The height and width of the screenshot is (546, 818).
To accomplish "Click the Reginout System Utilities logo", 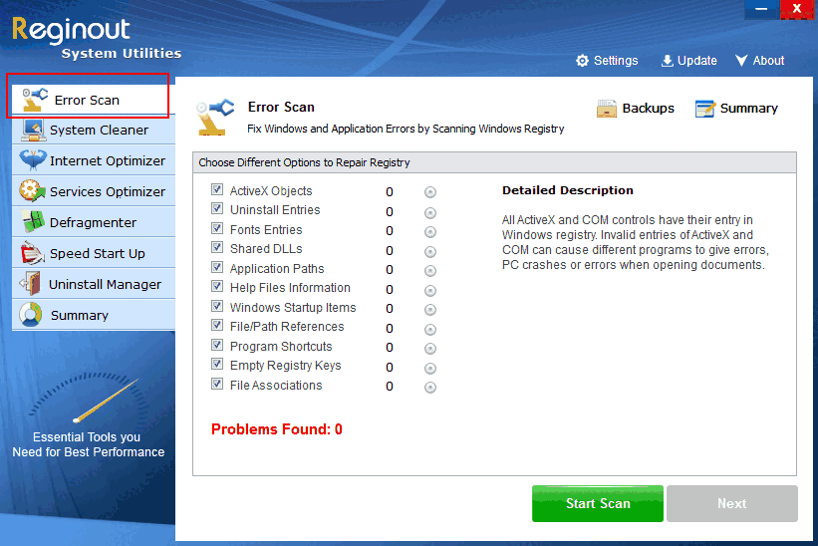I will tap(97, 38).
